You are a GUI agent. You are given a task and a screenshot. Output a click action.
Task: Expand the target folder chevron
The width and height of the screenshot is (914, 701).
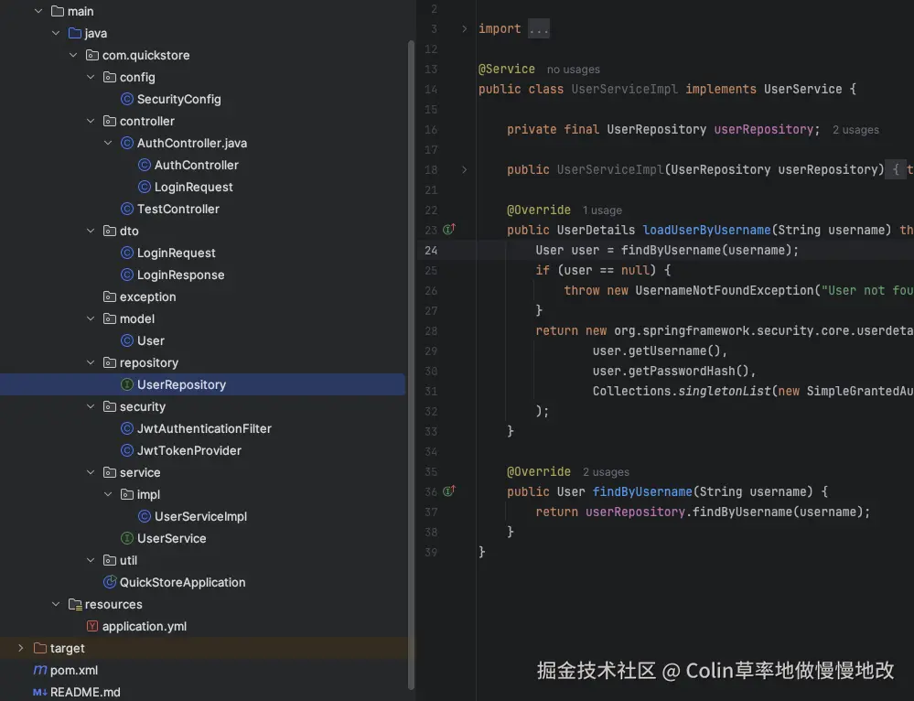click(21, 648)
